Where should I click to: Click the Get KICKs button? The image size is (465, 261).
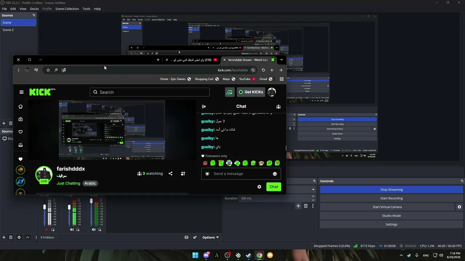pyautogui.click(x=251, y=92)
